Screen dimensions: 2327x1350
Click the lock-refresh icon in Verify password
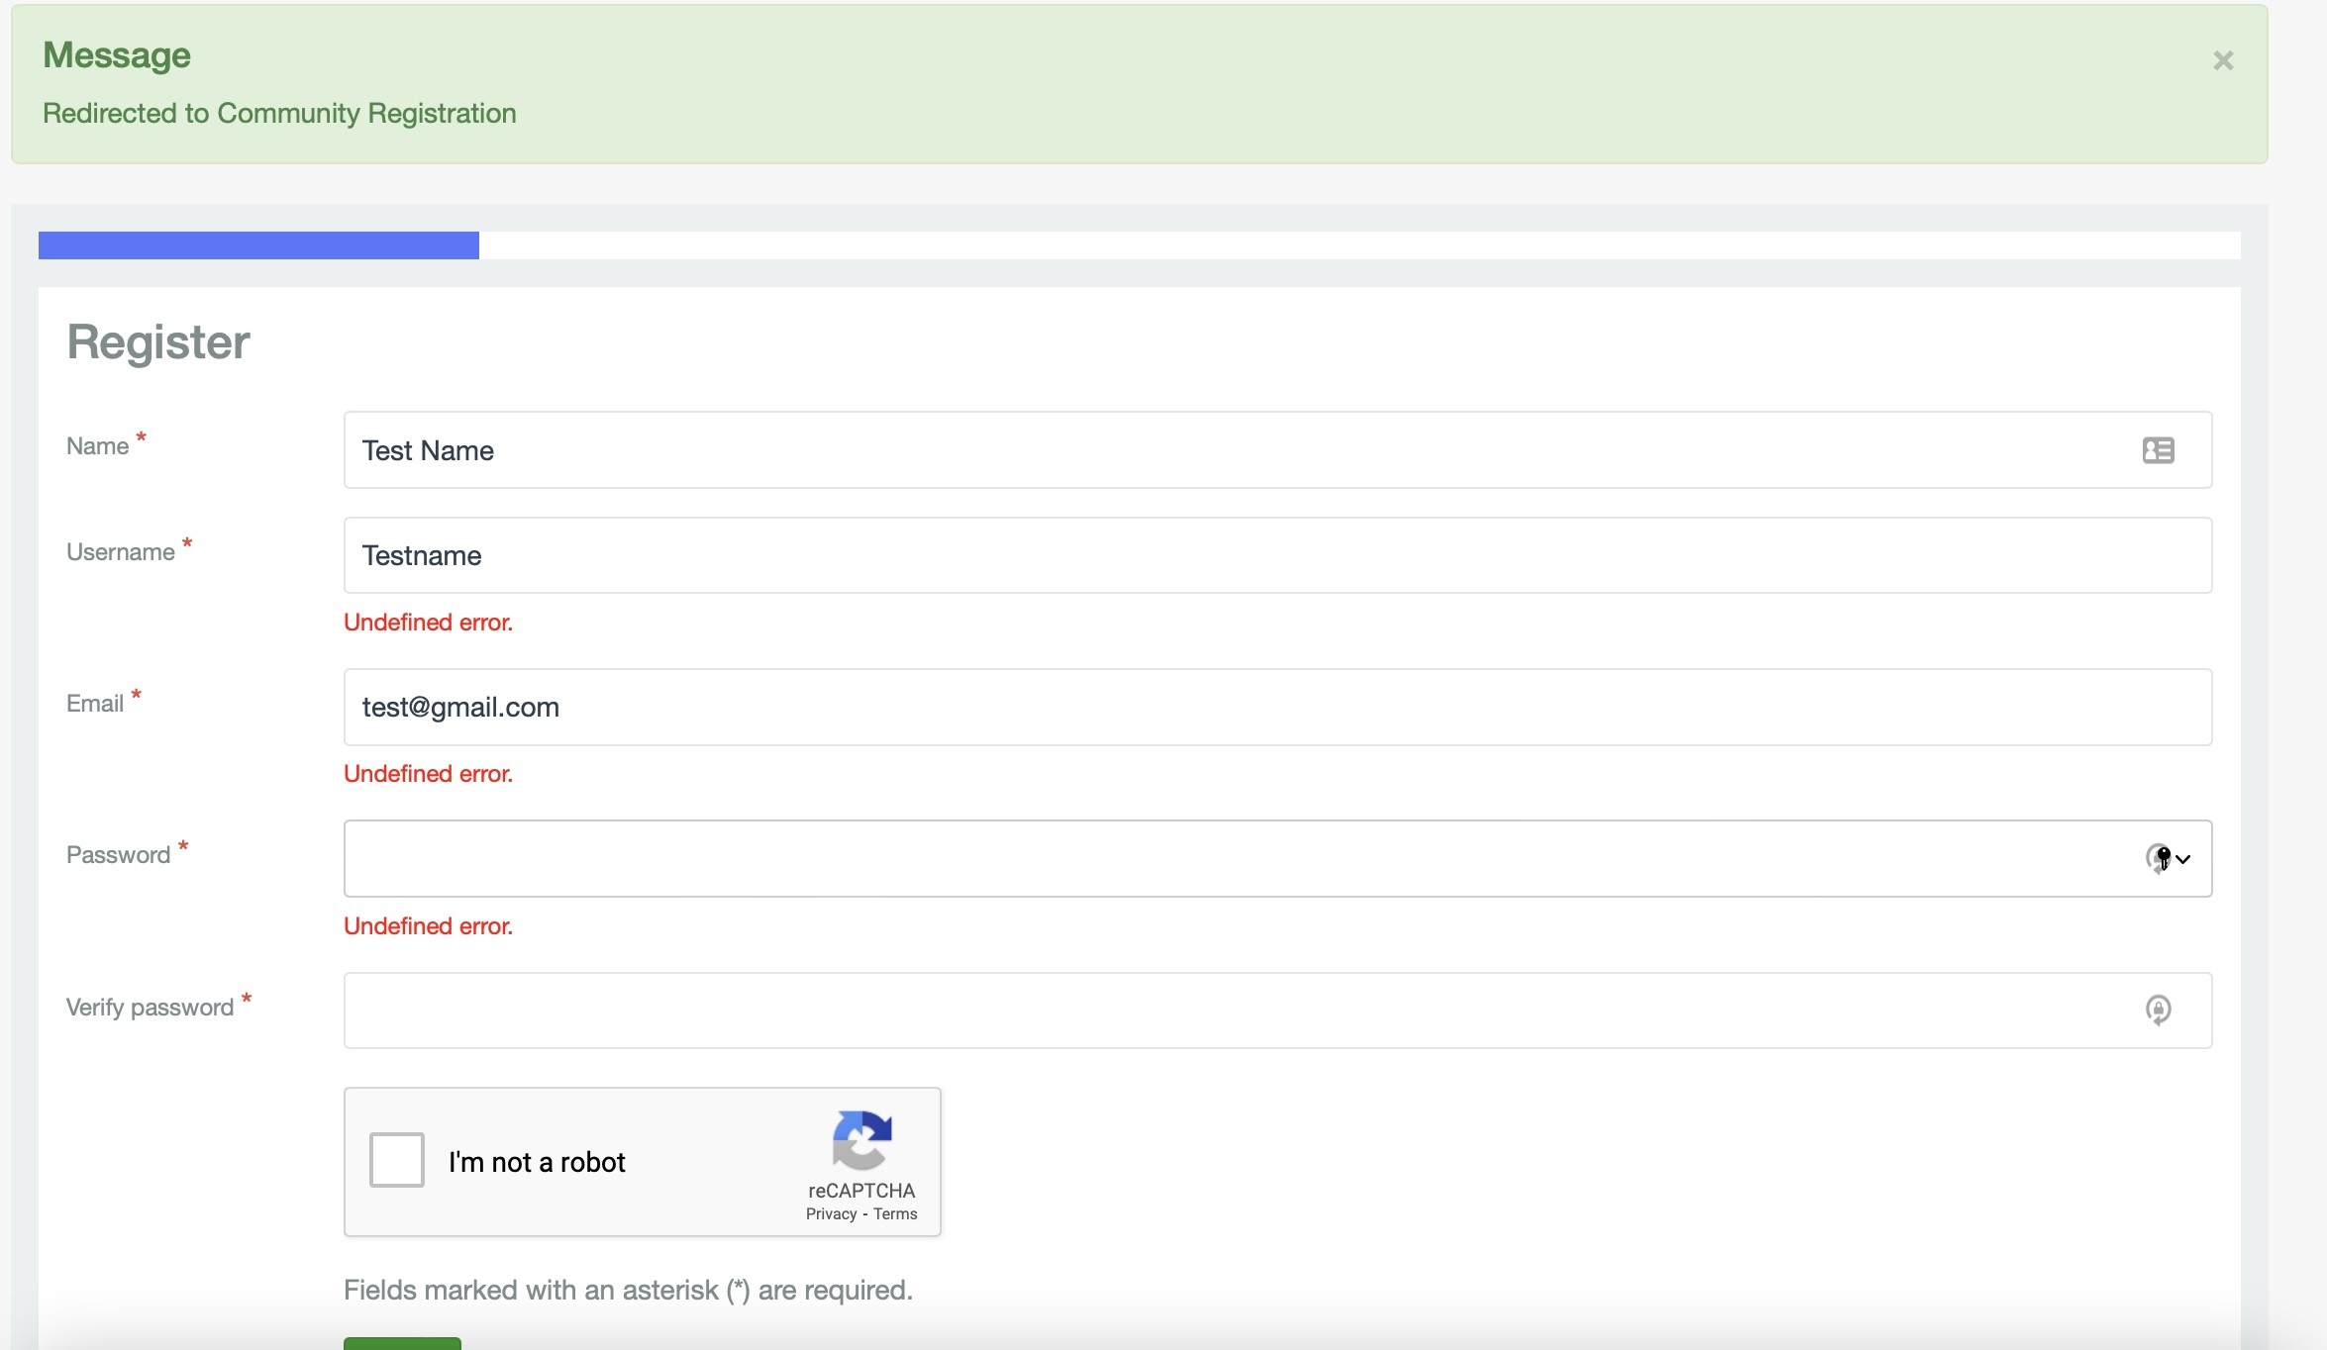[x=2158, y=1010]
